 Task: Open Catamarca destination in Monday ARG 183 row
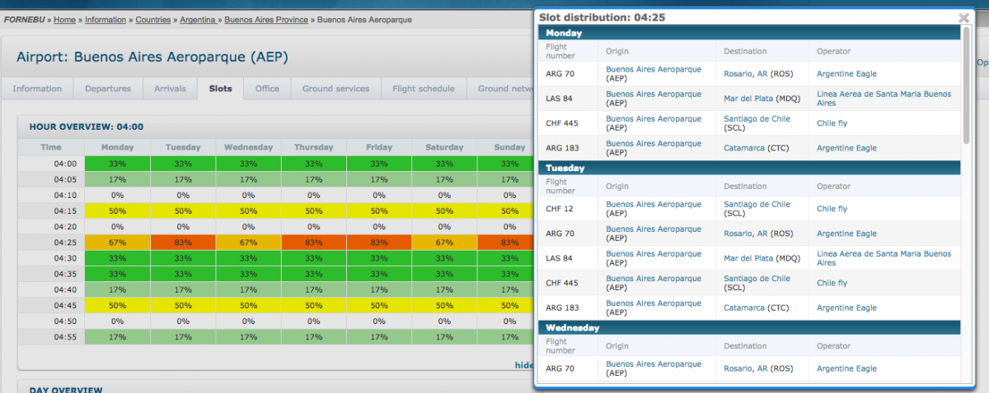pos(744,148)
